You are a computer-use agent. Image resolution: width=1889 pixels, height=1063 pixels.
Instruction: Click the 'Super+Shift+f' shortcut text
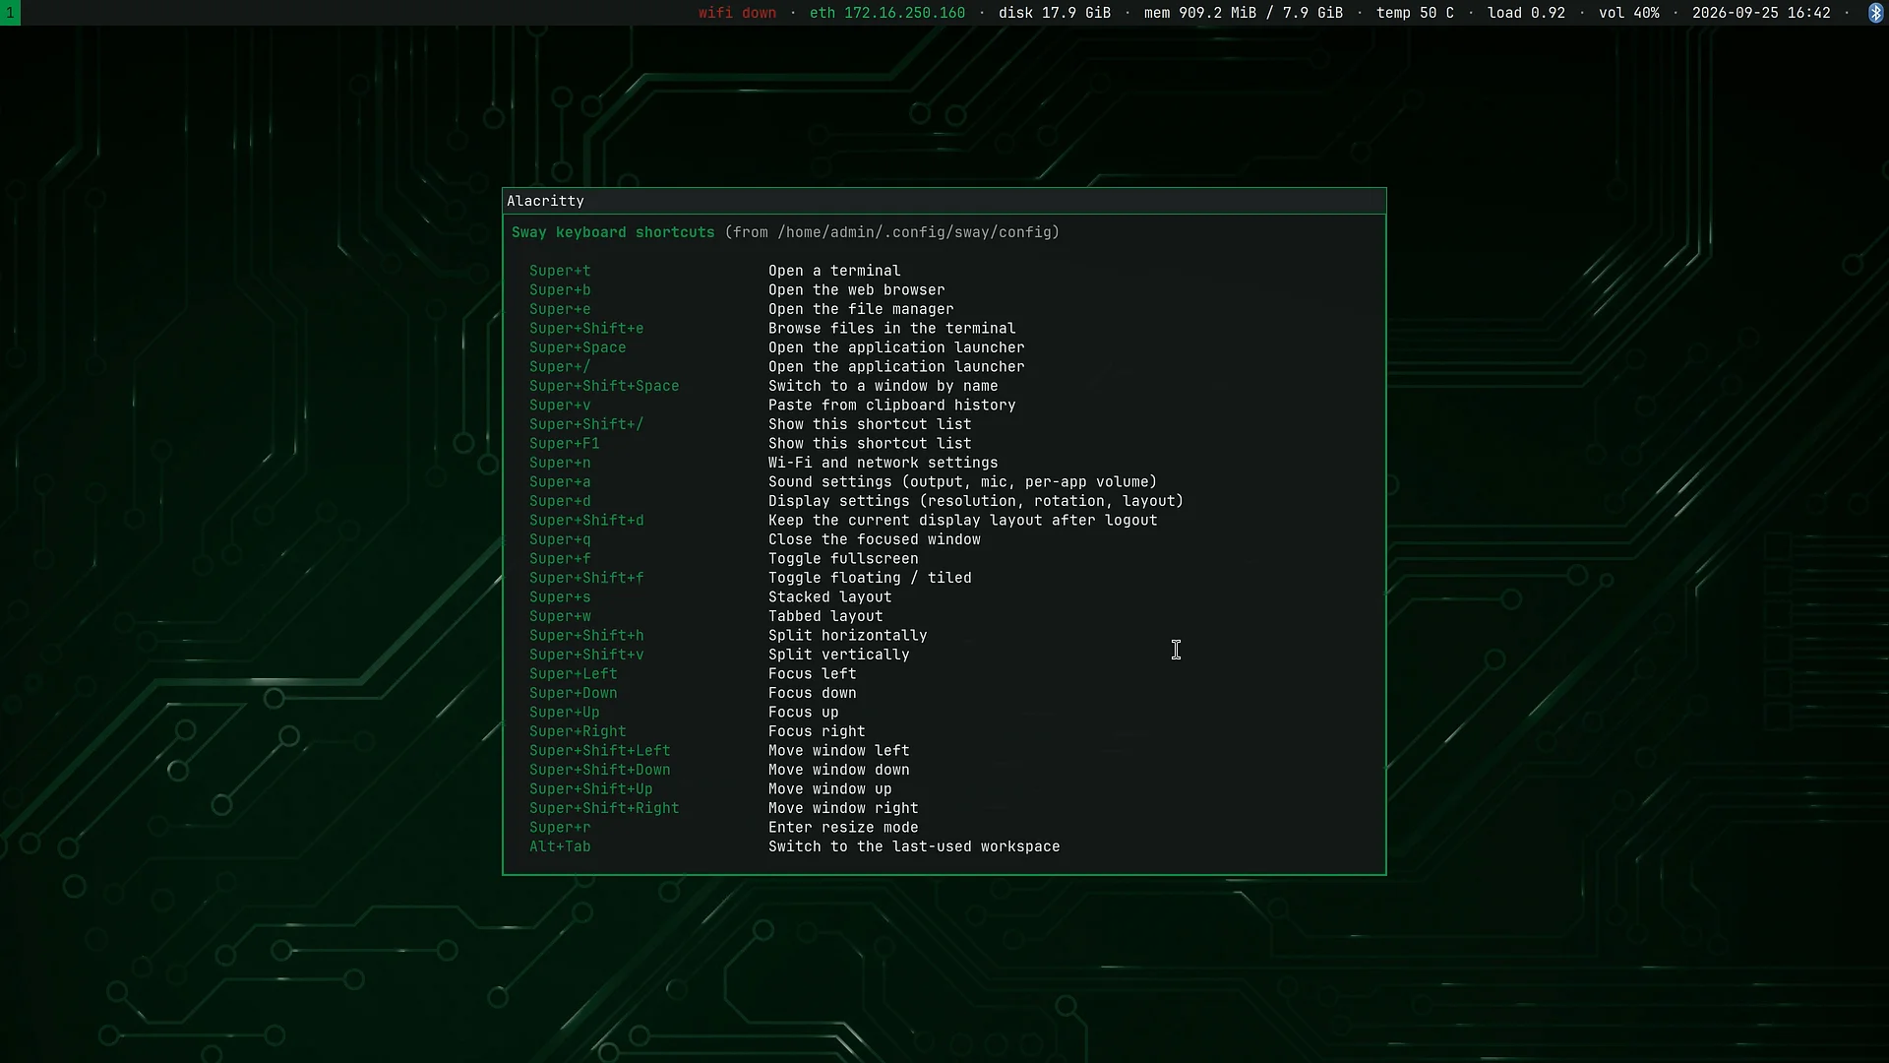coord(586,578)
